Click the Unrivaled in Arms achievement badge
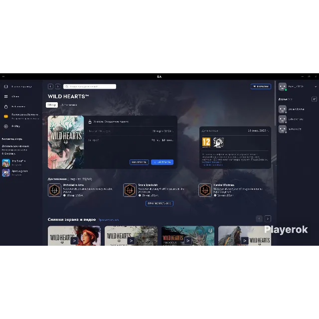Image resolution: width=319 pixels, height=319 pixels. [x=54, y=190]
